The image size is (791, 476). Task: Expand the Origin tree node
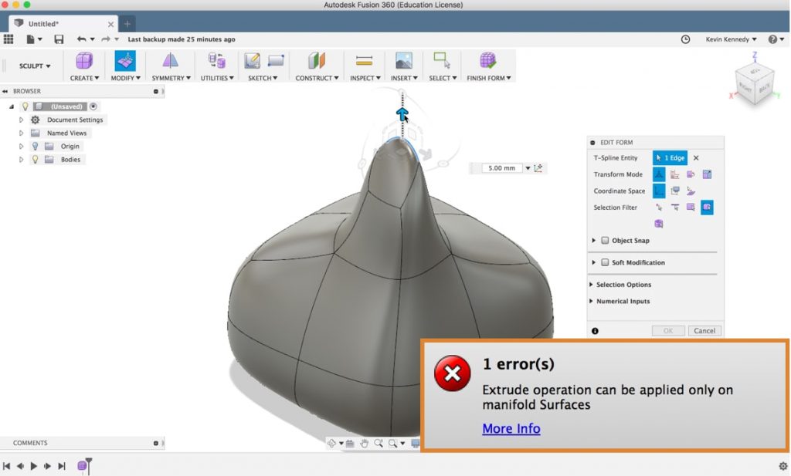(21, 146)
